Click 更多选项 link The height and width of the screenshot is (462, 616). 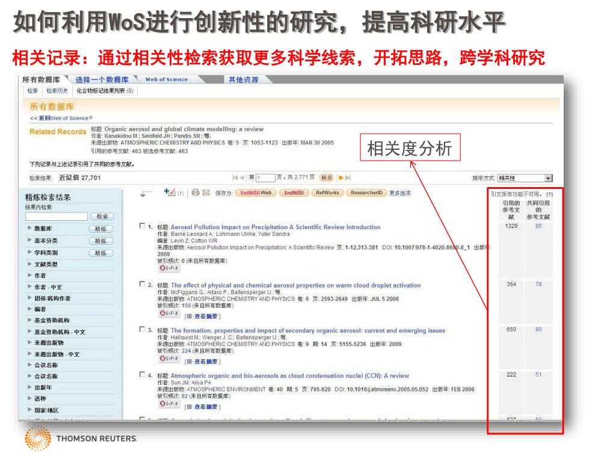[400, 193]
